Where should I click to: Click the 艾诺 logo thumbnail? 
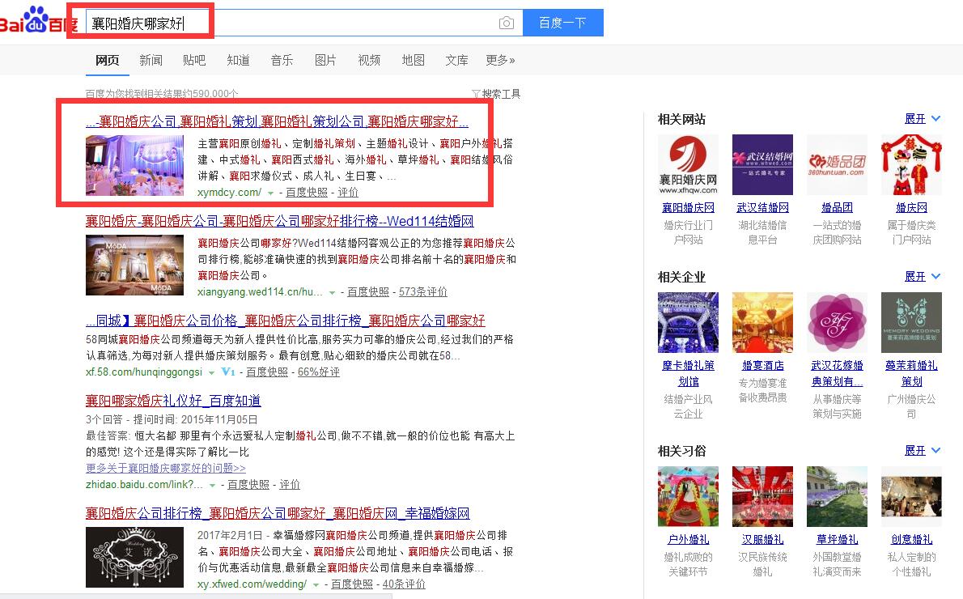[x=134, y=557]
